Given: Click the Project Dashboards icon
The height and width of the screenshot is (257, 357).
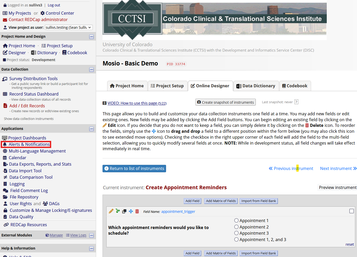Looking at the screenshot, I should click(5, 138).
